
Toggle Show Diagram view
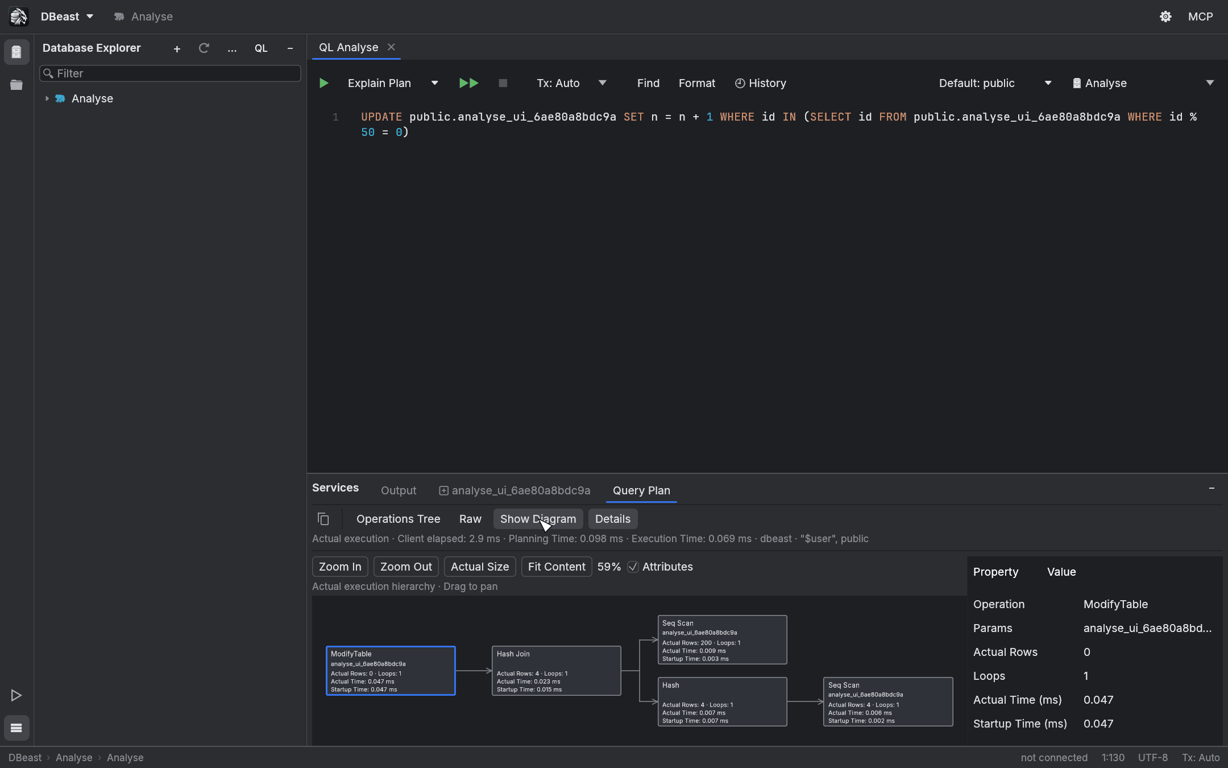[x=538, y=519]
